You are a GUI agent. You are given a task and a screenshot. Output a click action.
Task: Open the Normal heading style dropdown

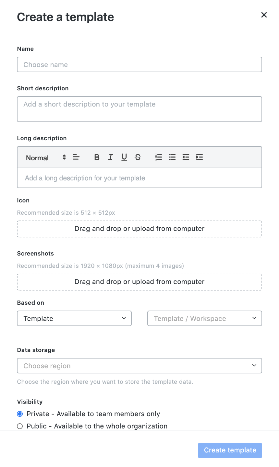(46, 158)
